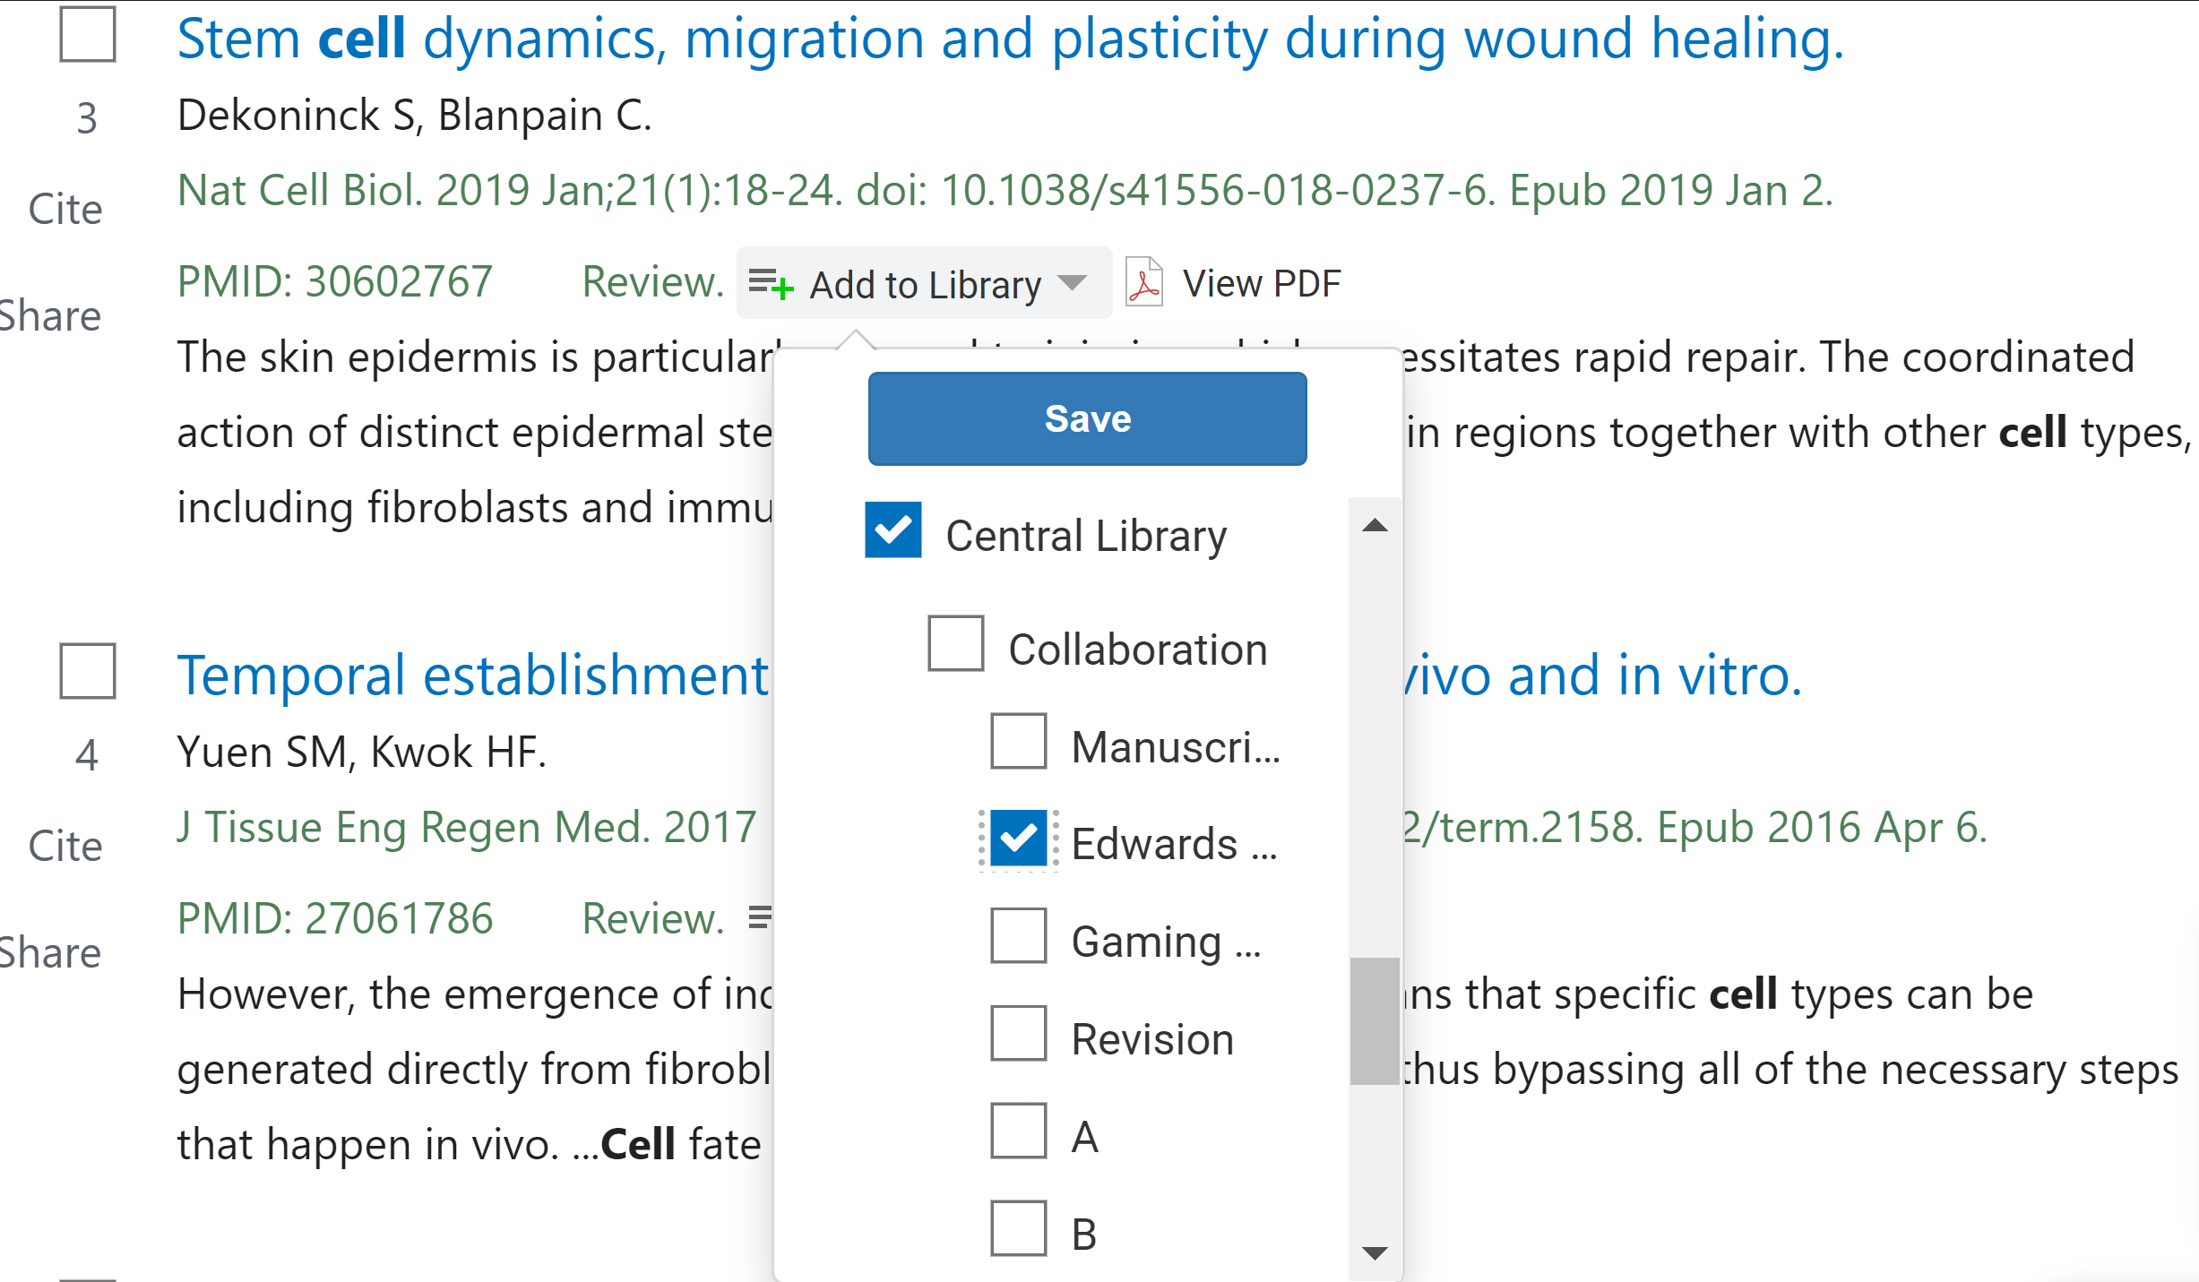Enable the Revision folder checkbox
The width and height of the screenshot is (2199, 1282).
[1018, 1033]
